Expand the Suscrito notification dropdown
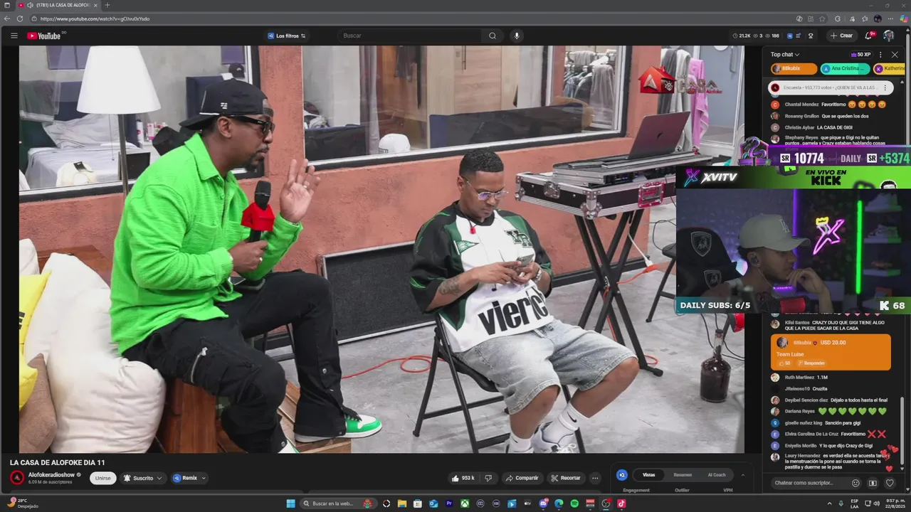The image size is (911, 512). pos(143,478)
